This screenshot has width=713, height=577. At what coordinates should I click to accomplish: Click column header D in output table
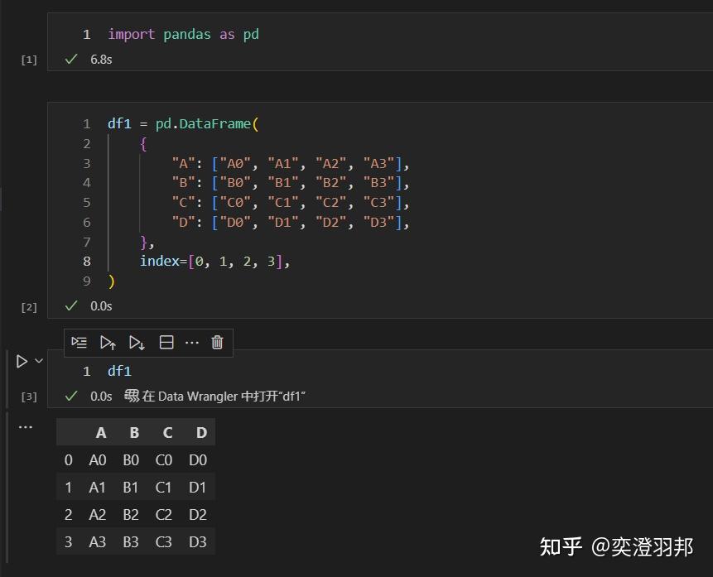pos(201,433)
